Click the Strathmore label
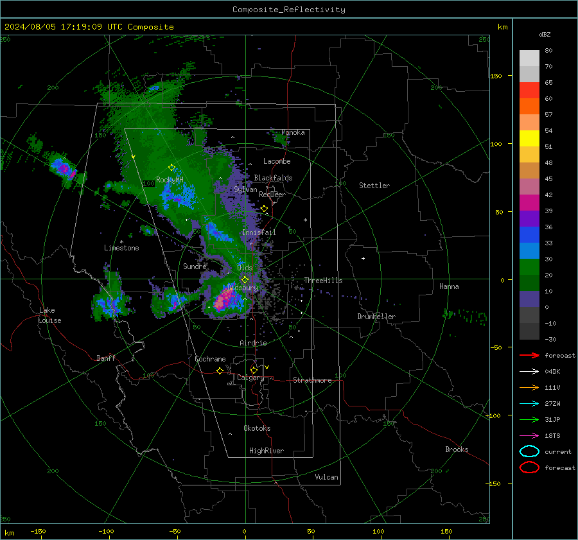Screen dimensions: 578x540 [x=312, y=380]
